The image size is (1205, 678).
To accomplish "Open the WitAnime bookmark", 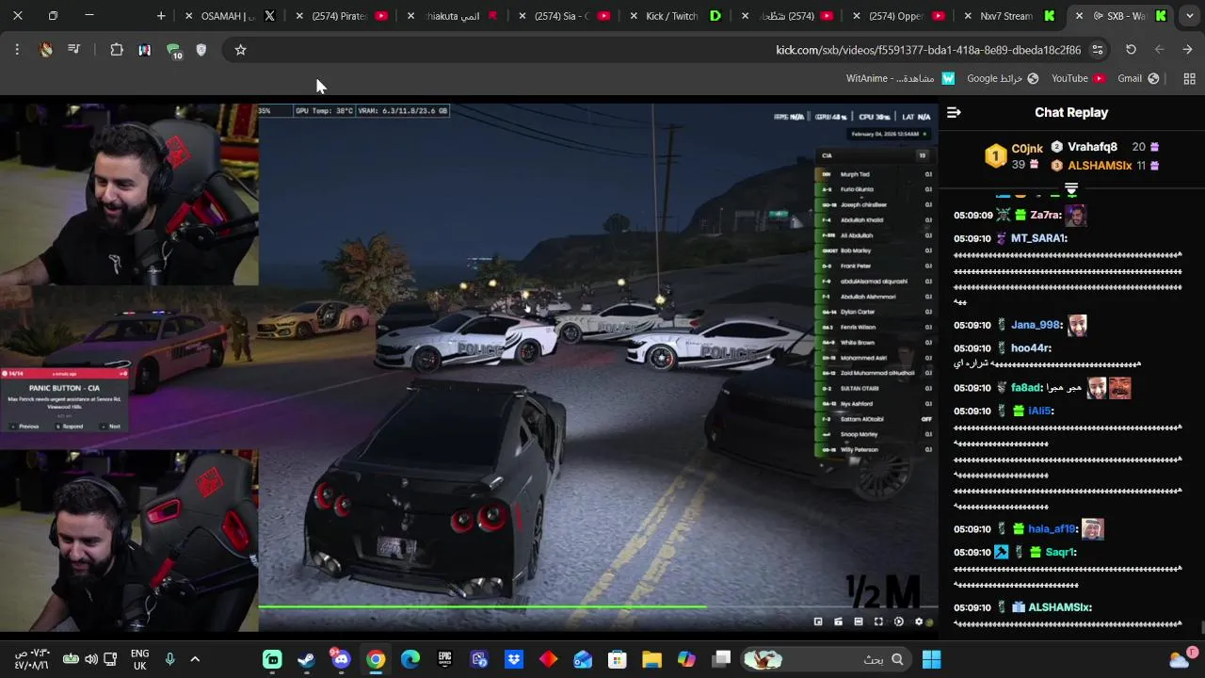I will click(x=900, y=79).
